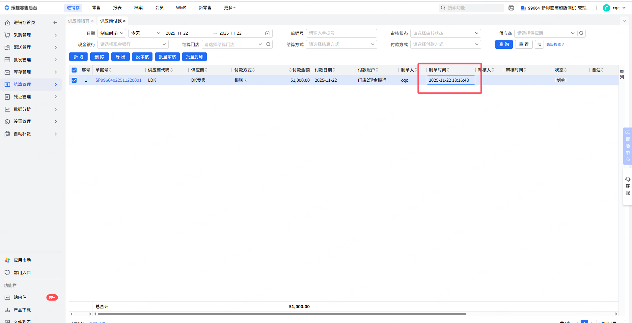Select the 新零售 top menu
This screenshot has height=323, width=632.
(205, 8)
